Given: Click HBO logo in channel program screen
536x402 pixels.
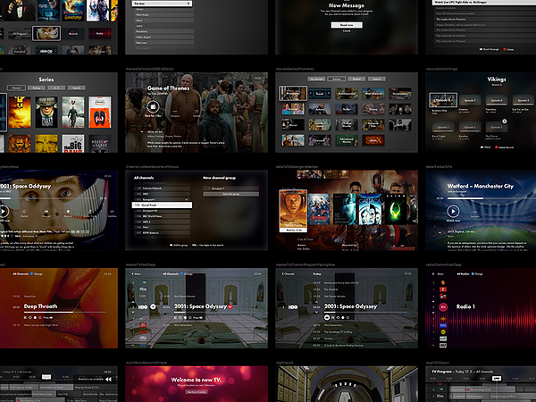Looking at the screenshot, I should pyautogui.click(x=293, y=307).
